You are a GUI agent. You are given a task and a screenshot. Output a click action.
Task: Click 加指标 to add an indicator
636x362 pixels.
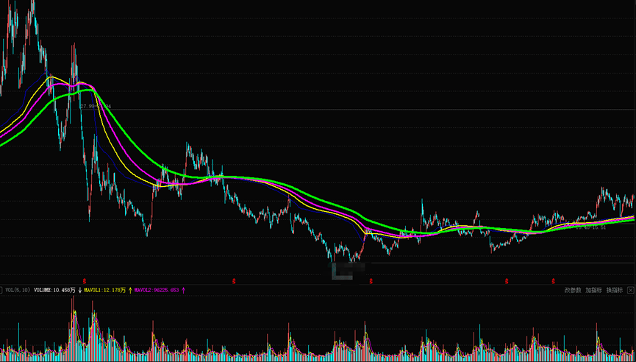pyautogui.click(x=593, y=291)
